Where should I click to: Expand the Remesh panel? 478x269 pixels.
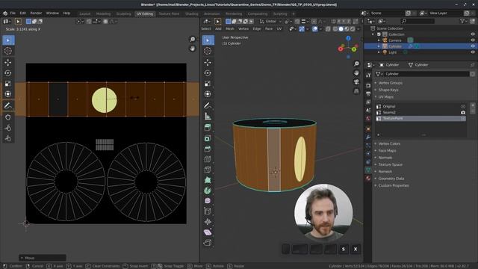click(x=385, y=172)
